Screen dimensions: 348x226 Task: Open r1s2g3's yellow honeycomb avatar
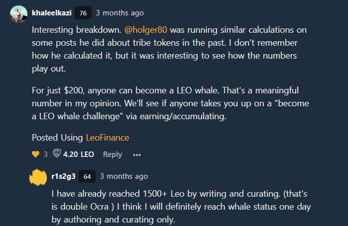(x=38, y=177)
